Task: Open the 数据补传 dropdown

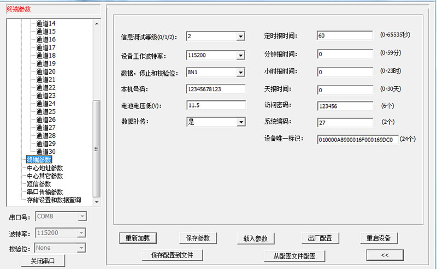Action: pos(241,122)
